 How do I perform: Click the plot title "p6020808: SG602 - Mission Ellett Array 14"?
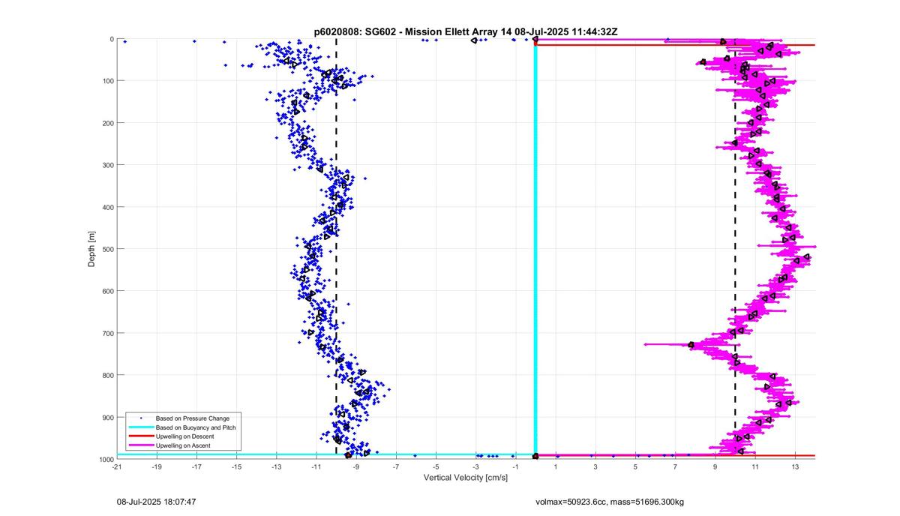[413, 31]
